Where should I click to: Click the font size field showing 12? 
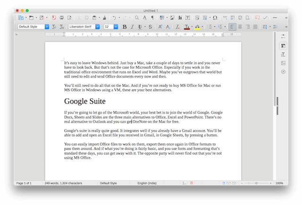(x=109, y=27)
